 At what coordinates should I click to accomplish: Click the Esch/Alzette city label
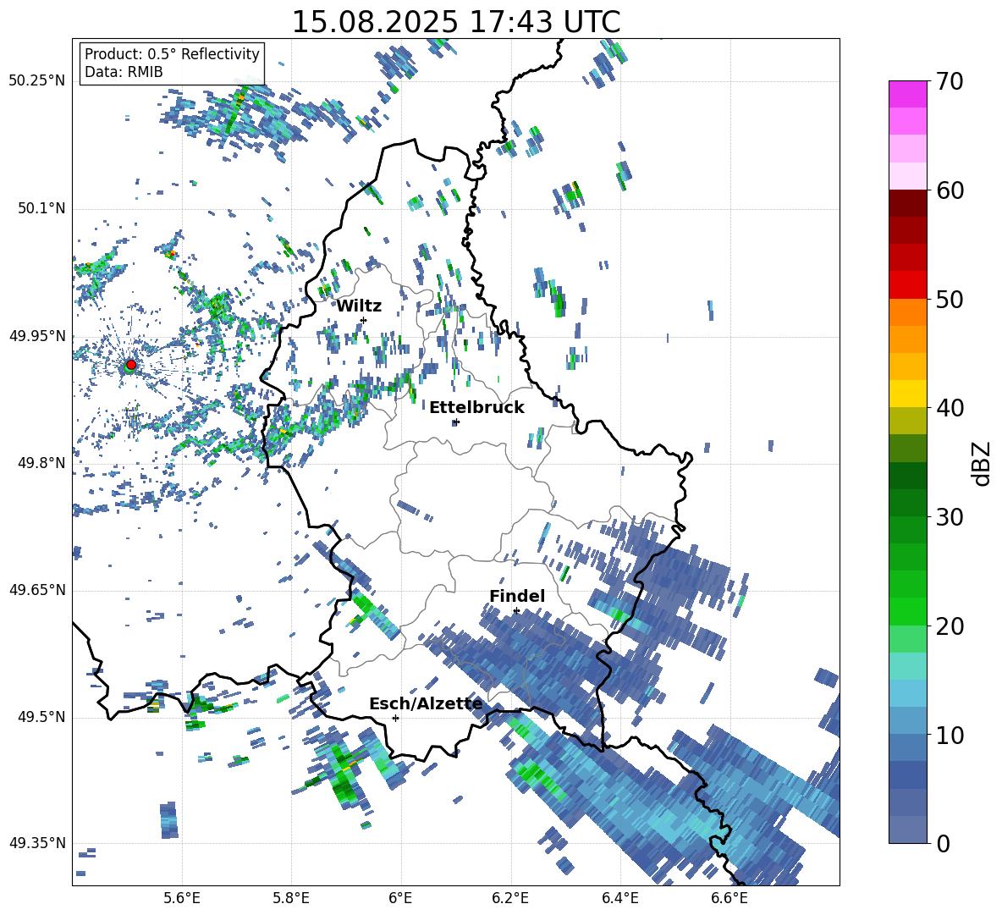(x=426, y=704)
